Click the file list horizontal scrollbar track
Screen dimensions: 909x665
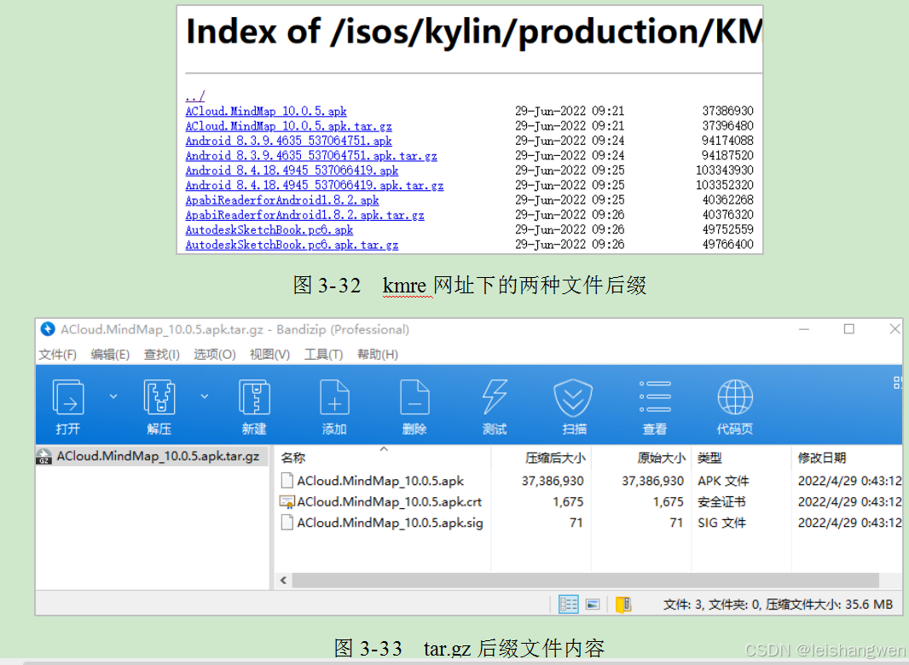(586, 581)
